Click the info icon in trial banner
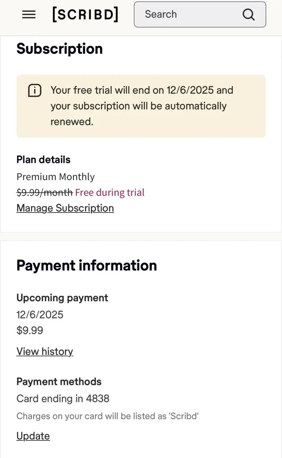The height and width of the screenshot is (458, 282). click(x=35, y=91)
